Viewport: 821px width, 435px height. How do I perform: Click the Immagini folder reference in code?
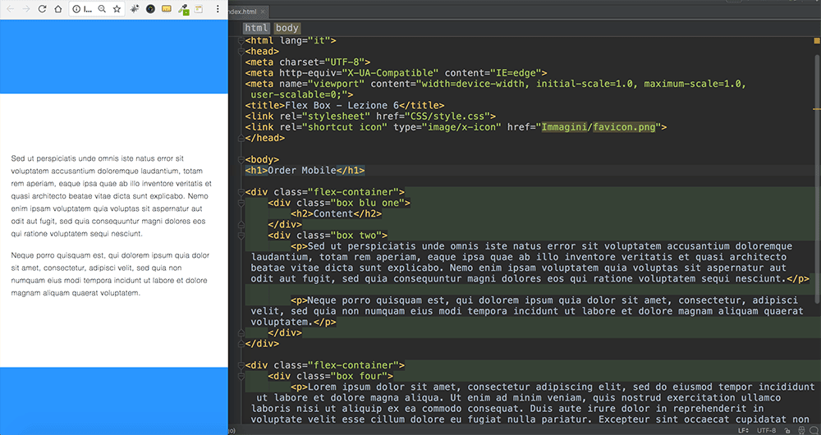click(x=564, y=126)
